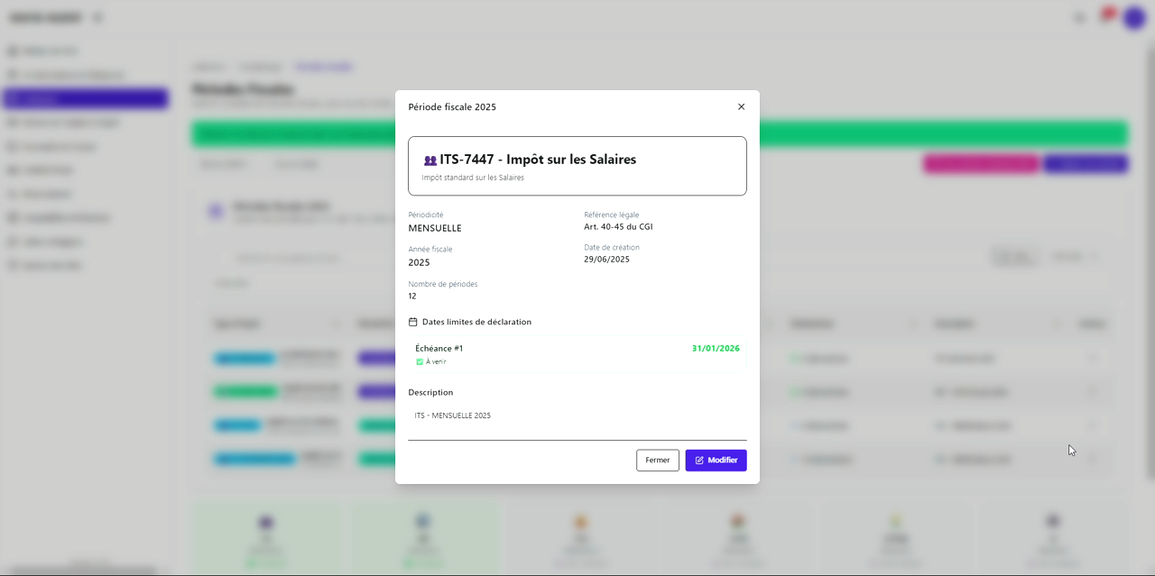Screen dimensions: 1155x576
Task: Toggle the sidebar icon beside the logo
Action: (97, 18)
